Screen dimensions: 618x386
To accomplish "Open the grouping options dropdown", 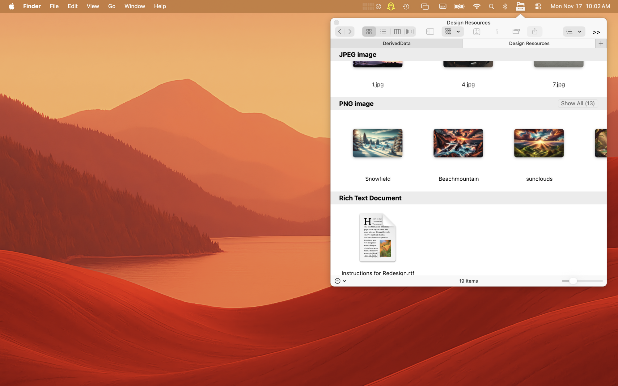I will pos(452,31).
